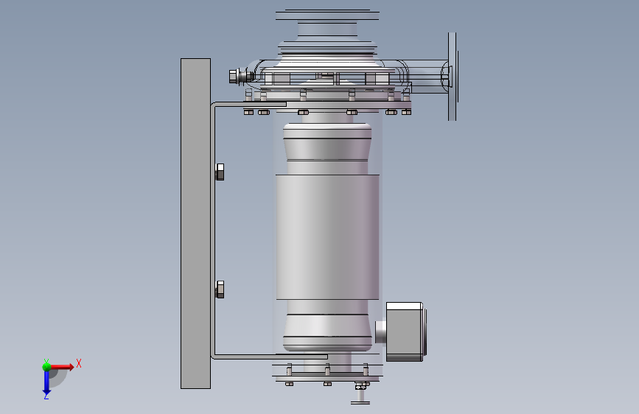Click the green Y axis dot on triad
The height and width of the screenshot is (414, 639).
(x=46, y=367)
